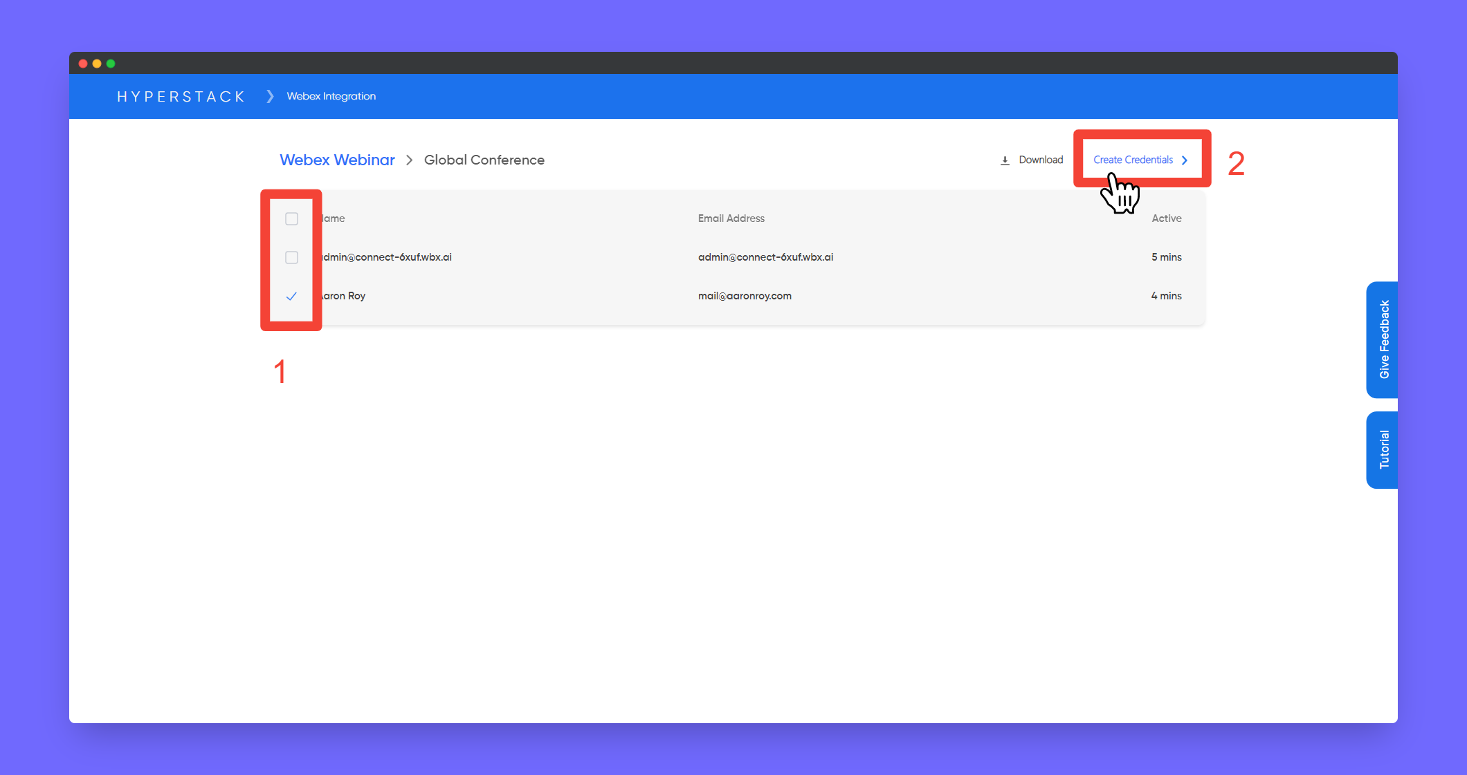This screenshot has height=775, width=1467.
Task: Click the Active column header
Action: 1166,218
